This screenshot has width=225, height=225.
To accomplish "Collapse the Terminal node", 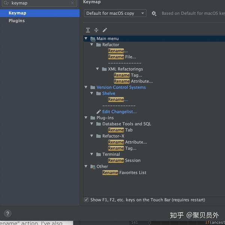I will point(92,154).
